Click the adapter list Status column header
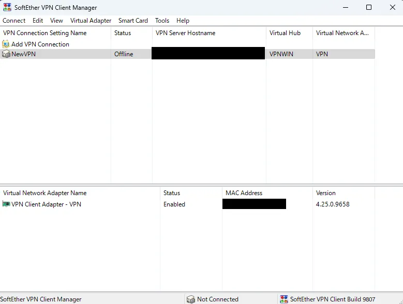This screenshot has width=403, height=304. tap(191, 193)
